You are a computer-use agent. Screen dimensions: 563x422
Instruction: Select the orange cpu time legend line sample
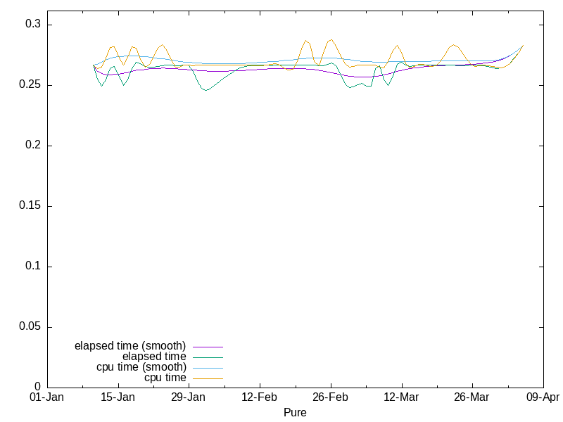pos(208,378)
